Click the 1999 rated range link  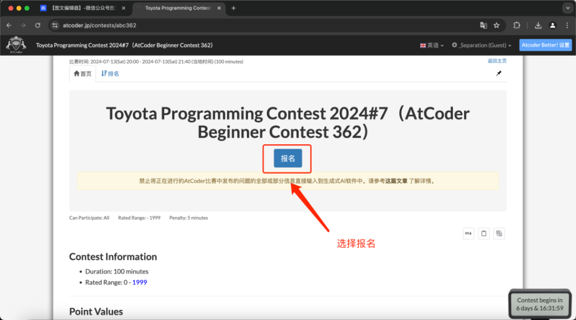click(139, 282)
